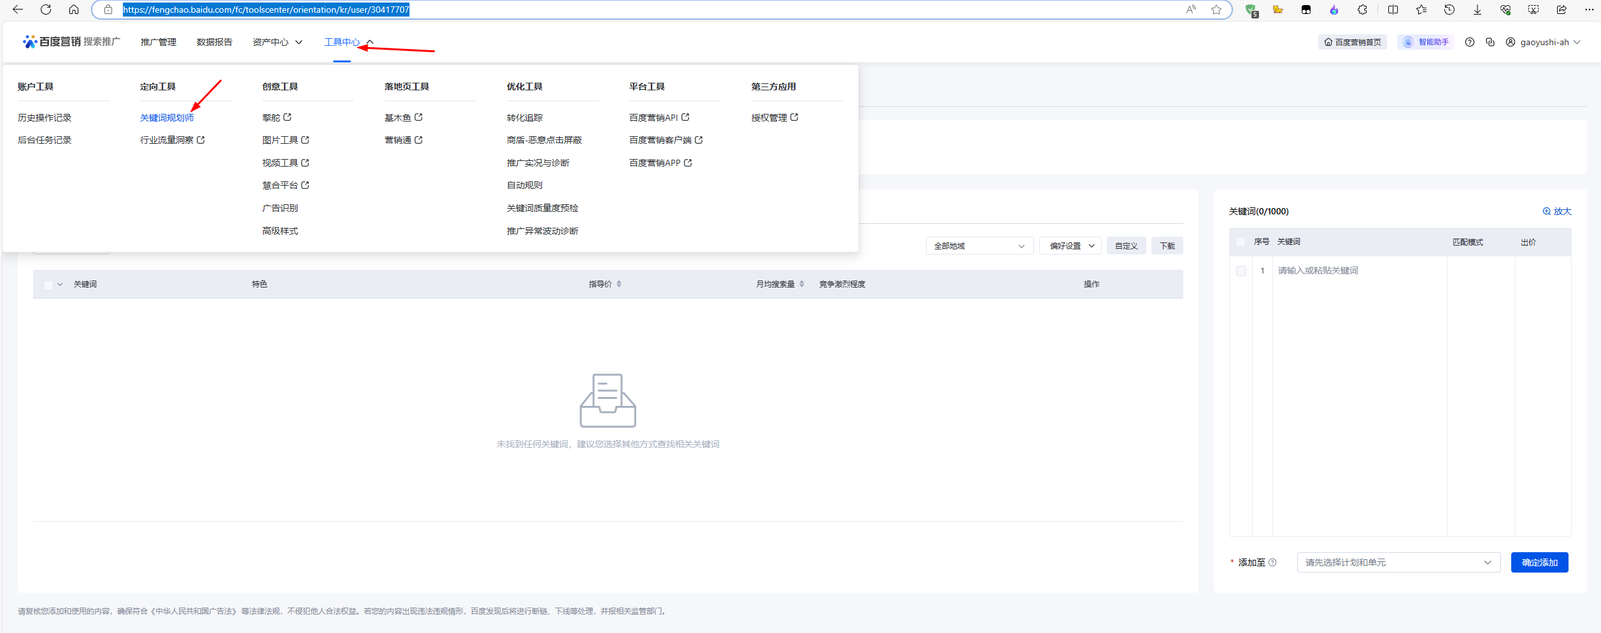The image size is (1601, 633).
Task: Select 自动规则 menu entry
Action: click(525, 185)
